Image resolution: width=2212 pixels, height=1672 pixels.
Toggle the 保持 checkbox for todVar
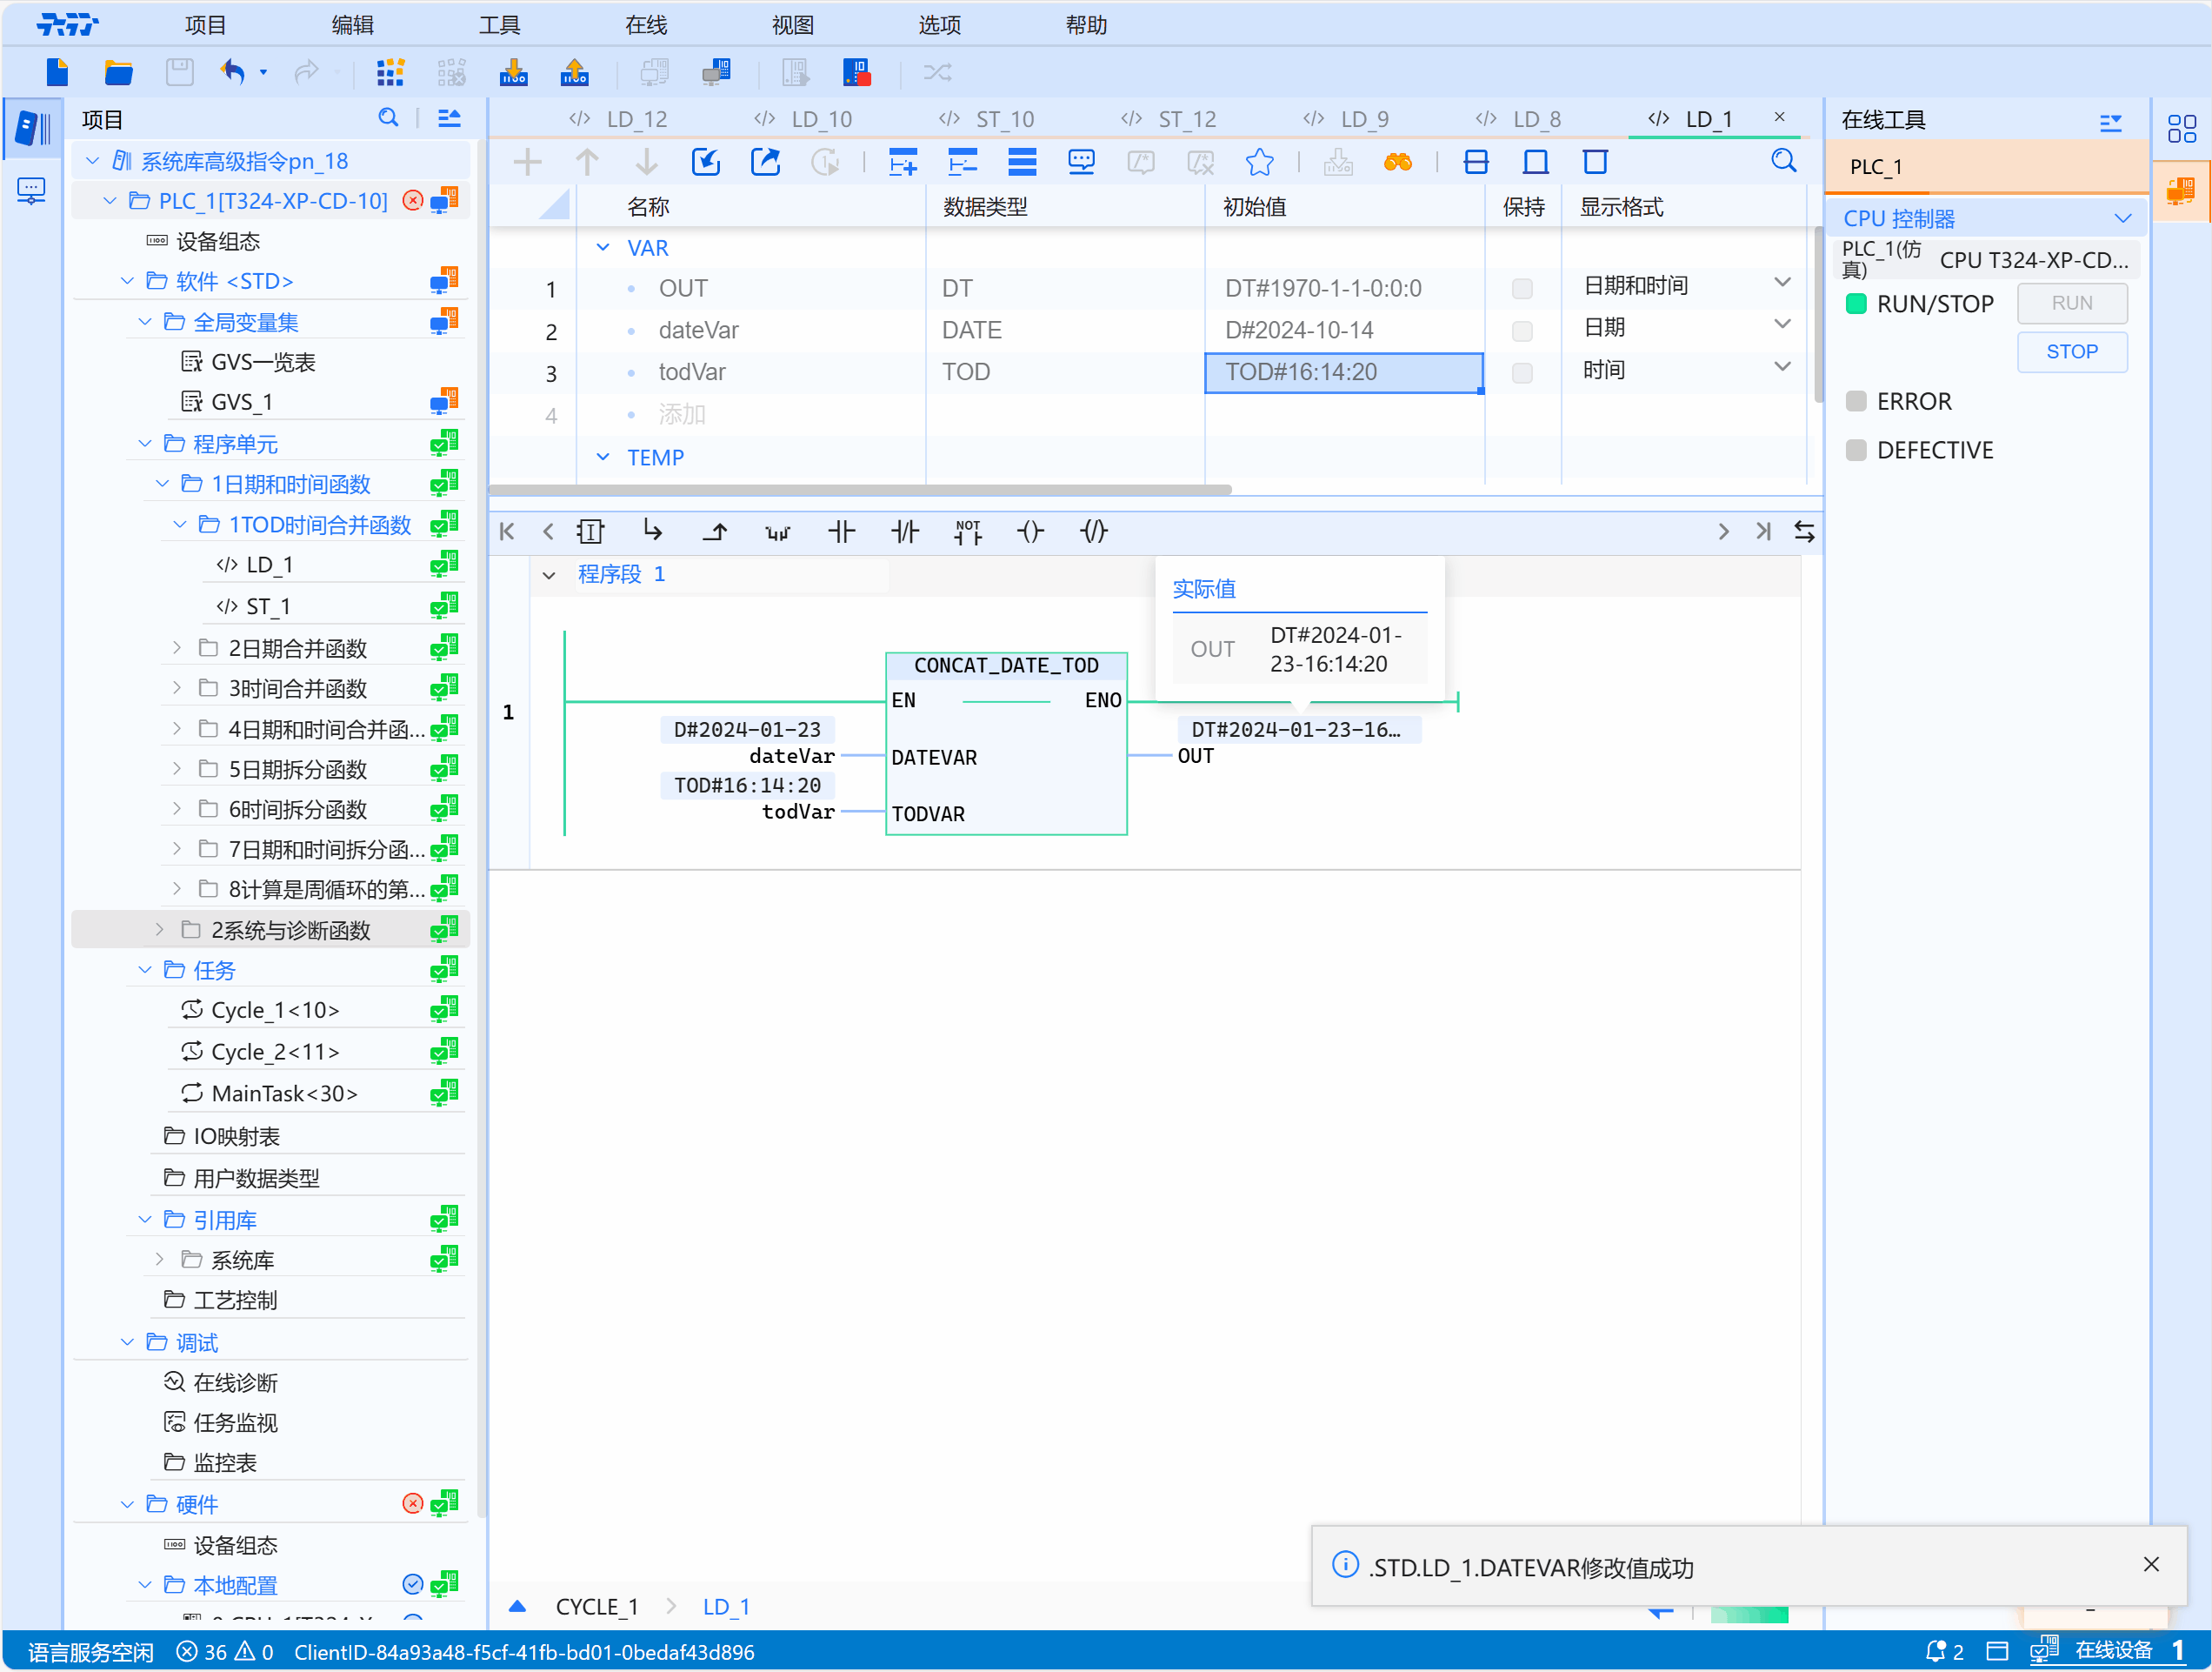coord(1522,372)
